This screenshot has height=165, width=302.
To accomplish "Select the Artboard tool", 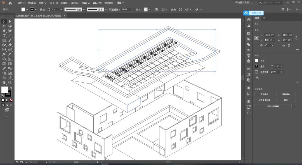I will tap(4, 78).
